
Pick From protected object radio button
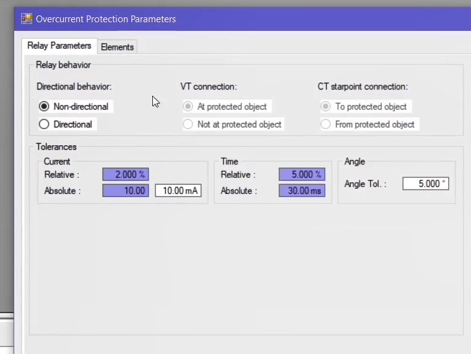pos(326,124)
